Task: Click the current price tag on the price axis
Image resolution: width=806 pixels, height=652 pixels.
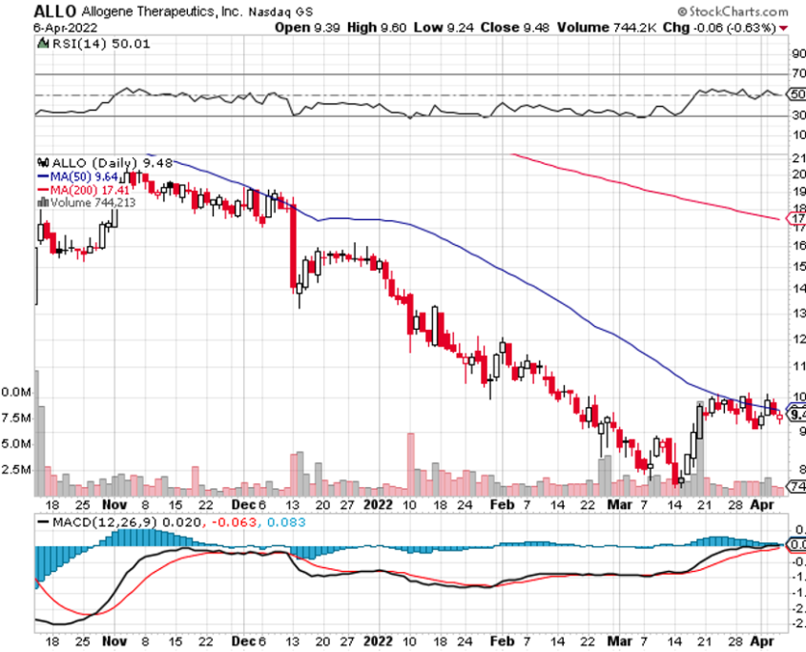Action: point(796,415)
